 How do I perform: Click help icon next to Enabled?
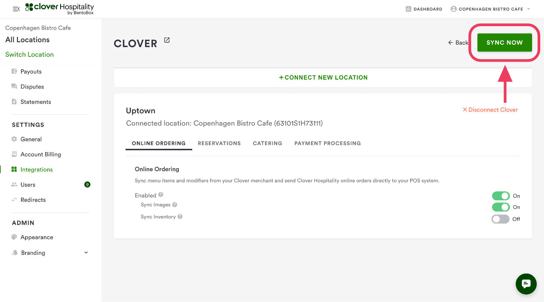161,195
